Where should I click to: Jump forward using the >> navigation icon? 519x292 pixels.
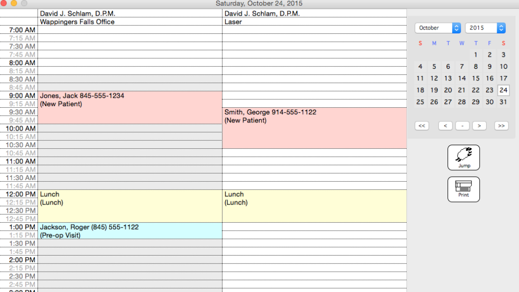pos(501,126)
